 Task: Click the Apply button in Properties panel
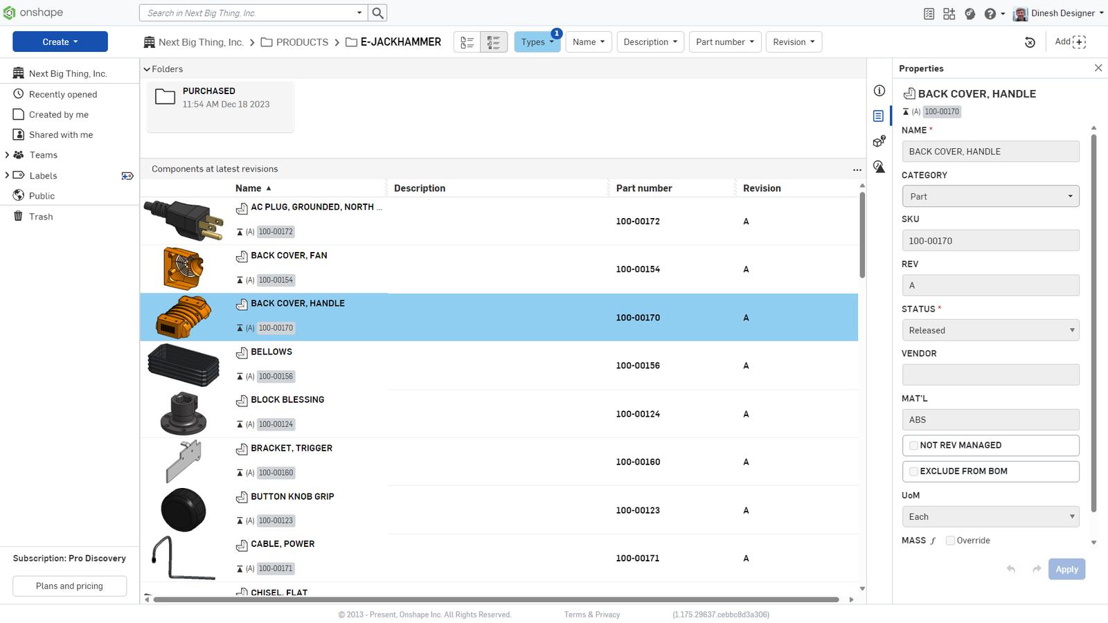click(1066, 569)
